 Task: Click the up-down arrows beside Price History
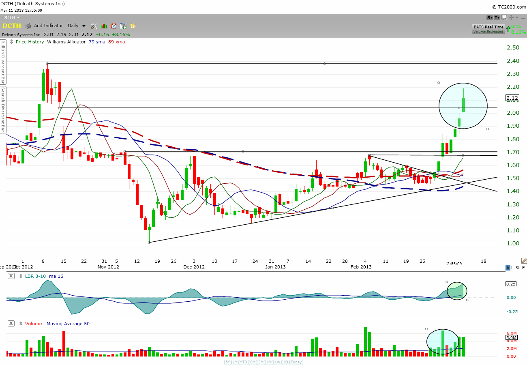[12, 42]
